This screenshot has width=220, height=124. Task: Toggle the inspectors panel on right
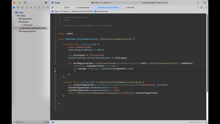tap(205, 3)
